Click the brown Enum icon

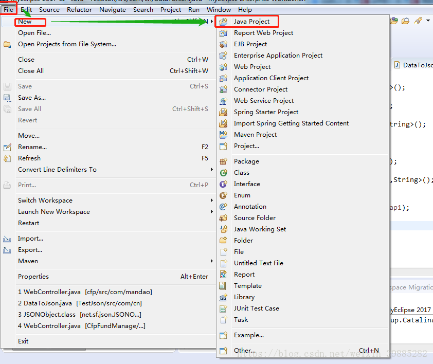pos(223,195)
